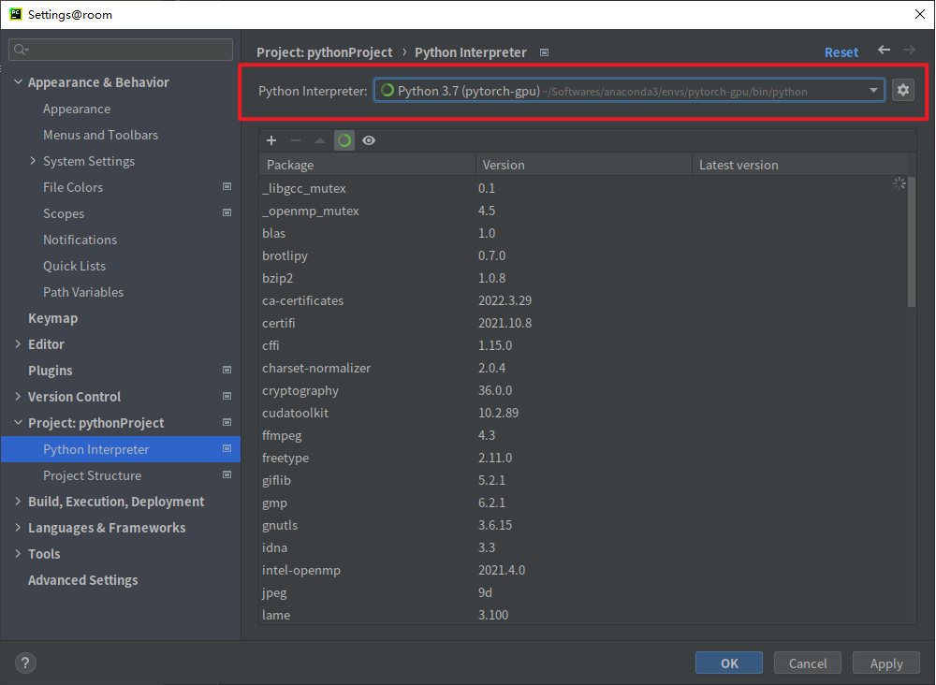Expand Version Control section
The image size is (936, 685).
pyautogui.click(x=18, y=396)
